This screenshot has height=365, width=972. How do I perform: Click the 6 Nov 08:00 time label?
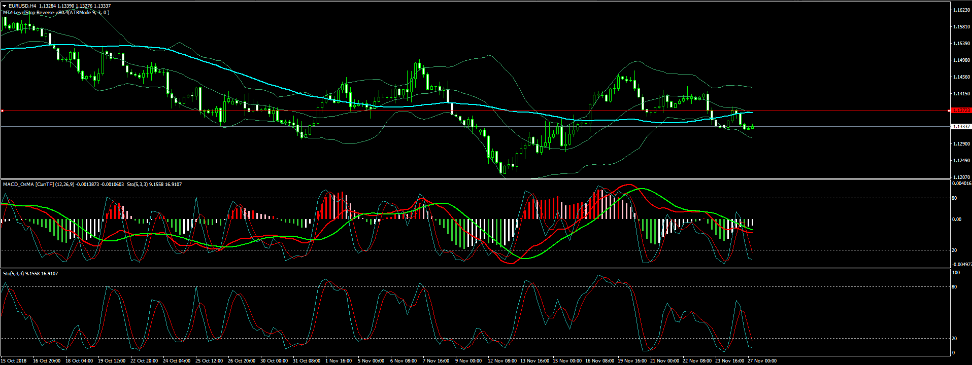click(x=404, y=361)
